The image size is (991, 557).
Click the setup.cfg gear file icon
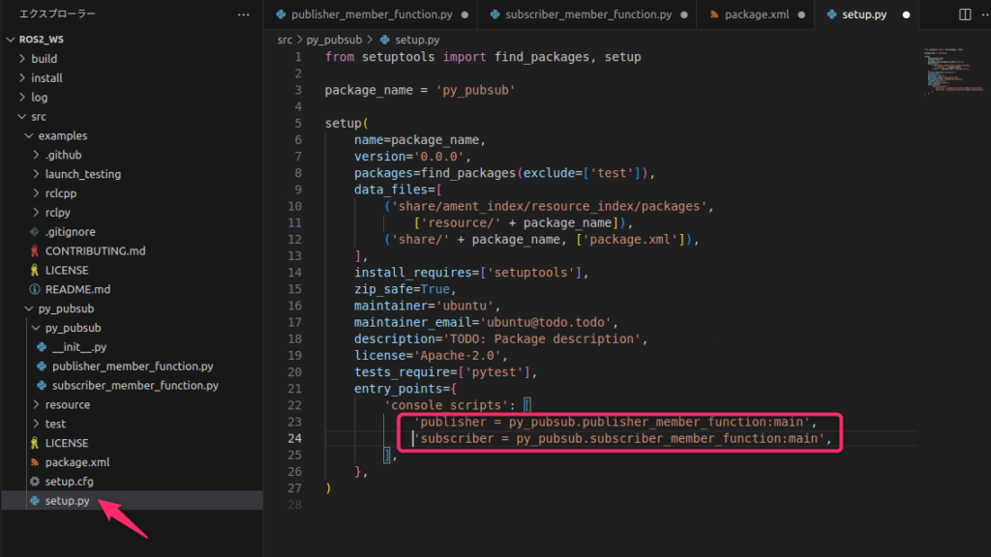coord(35,482)
